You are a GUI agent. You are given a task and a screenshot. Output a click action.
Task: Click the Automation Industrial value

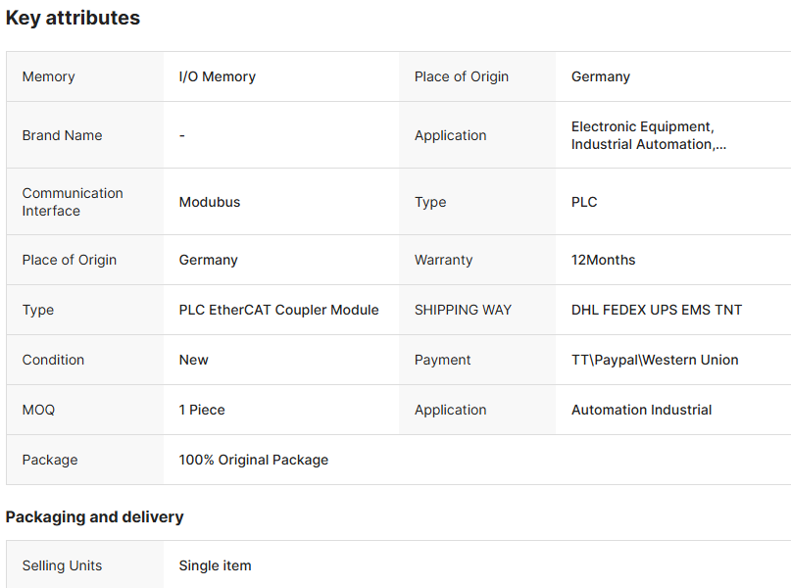click(641, 410)
